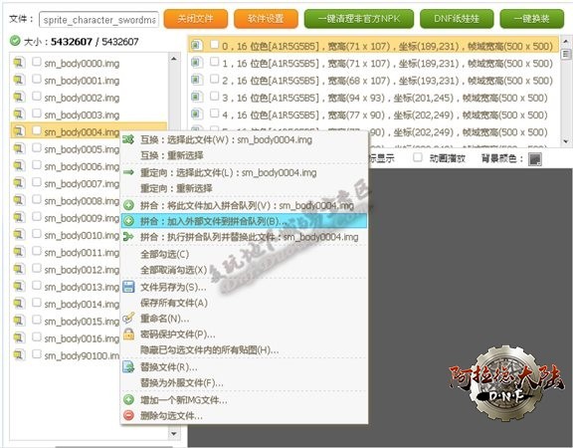Tick the checkbox of frame 1 row
Screen dimensions: 573x448
tap(215, 62)
